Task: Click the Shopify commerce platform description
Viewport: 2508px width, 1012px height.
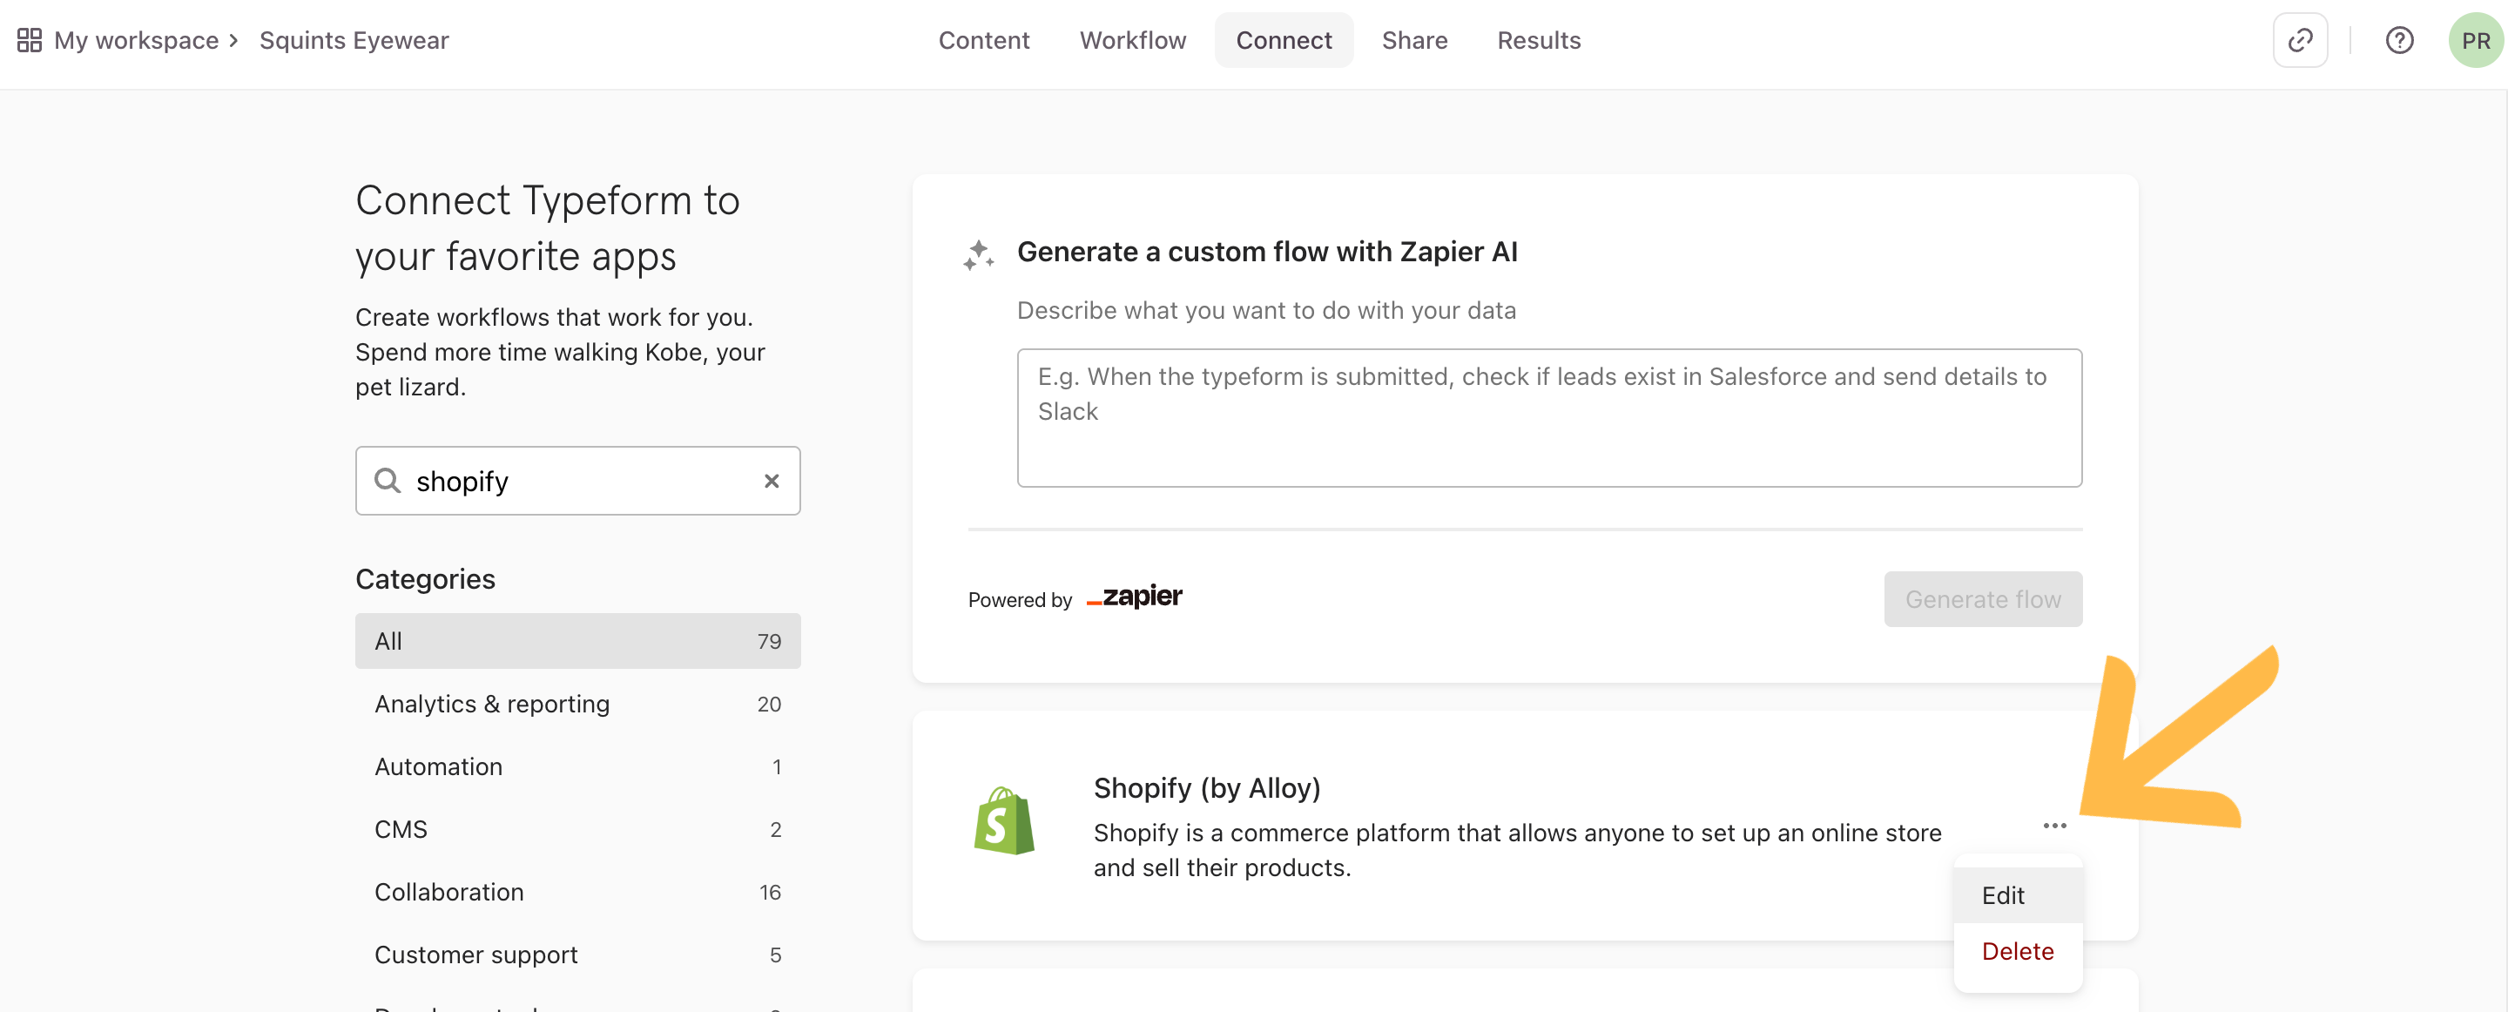Action: [x=1517, y=849]
